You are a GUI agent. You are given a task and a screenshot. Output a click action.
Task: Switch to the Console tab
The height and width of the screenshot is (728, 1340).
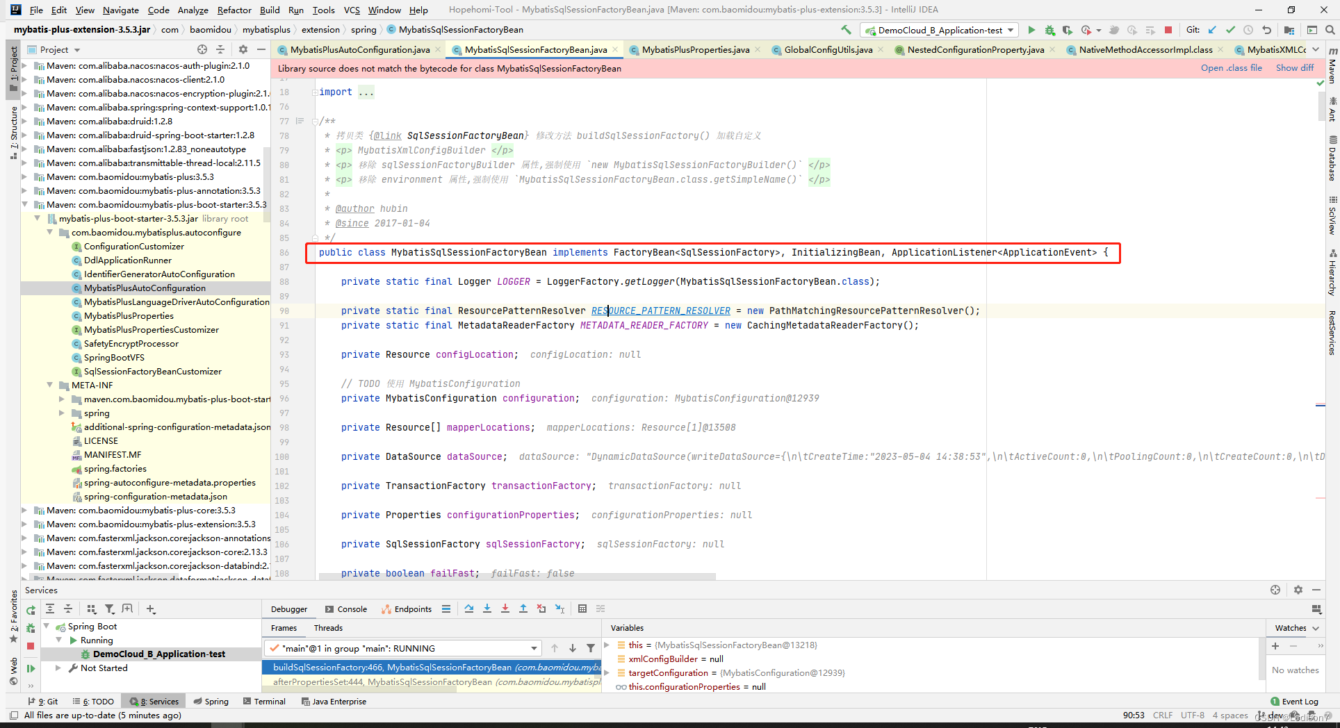pyautogui.click(x=345, y=609)
